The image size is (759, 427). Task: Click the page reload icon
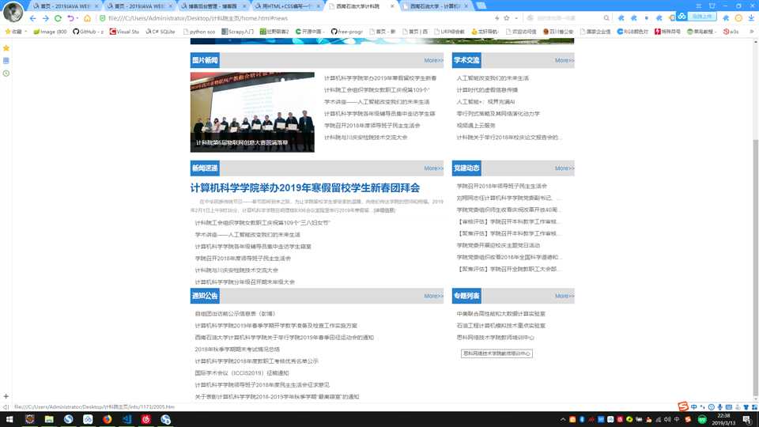[58, 18]
